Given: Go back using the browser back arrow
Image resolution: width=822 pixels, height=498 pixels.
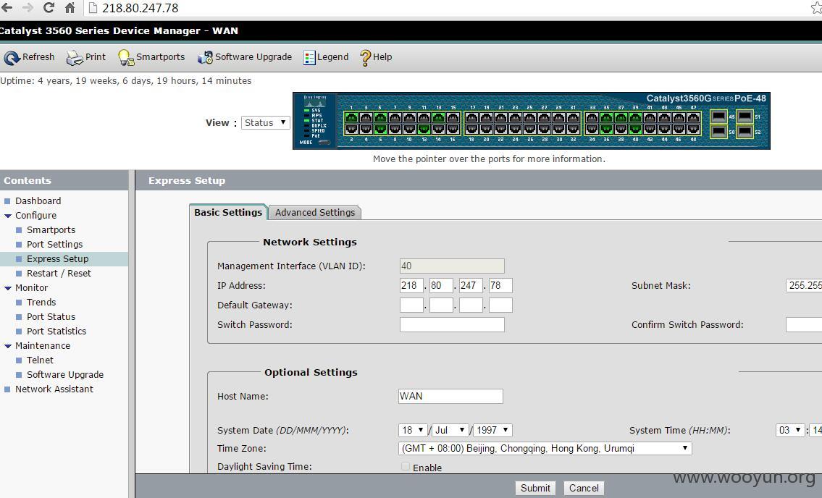Looking at the screenshot, I should click(7, 8).
